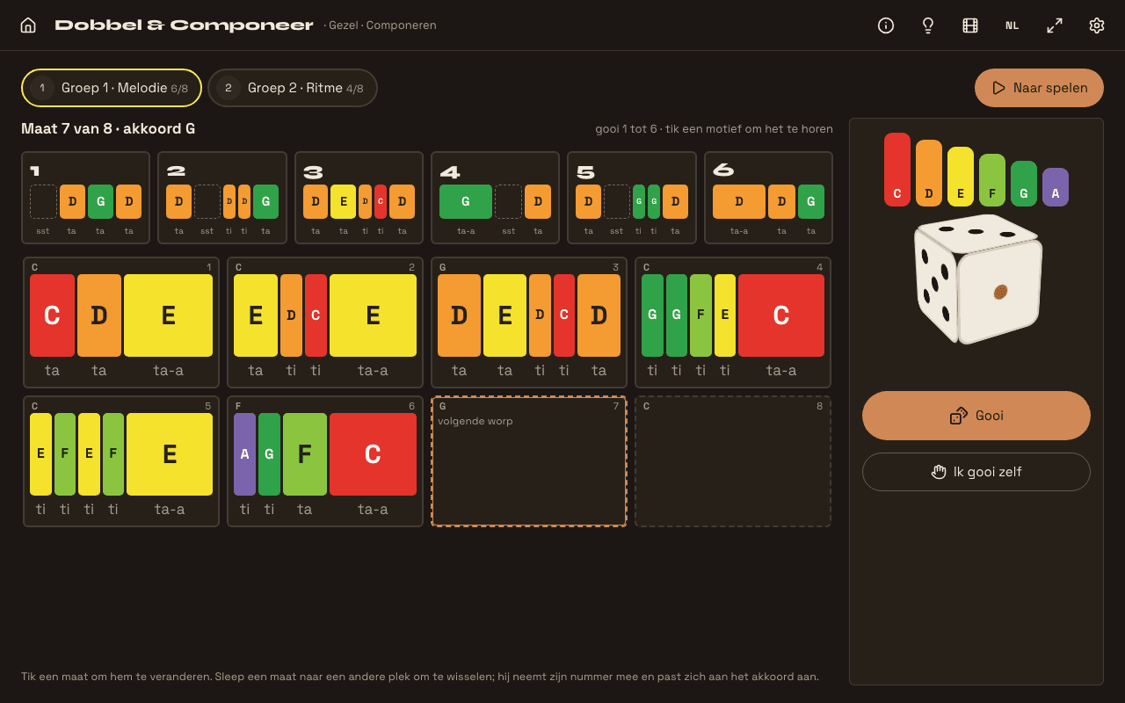
Task: Open settings gear icon
Action: tap(1097, 25)
